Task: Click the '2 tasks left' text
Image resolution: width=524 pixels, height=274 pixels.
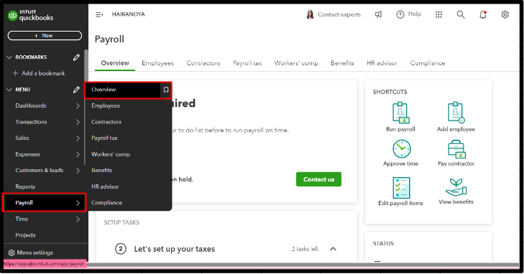Action: pyautogui.click(x=305, y=249)
